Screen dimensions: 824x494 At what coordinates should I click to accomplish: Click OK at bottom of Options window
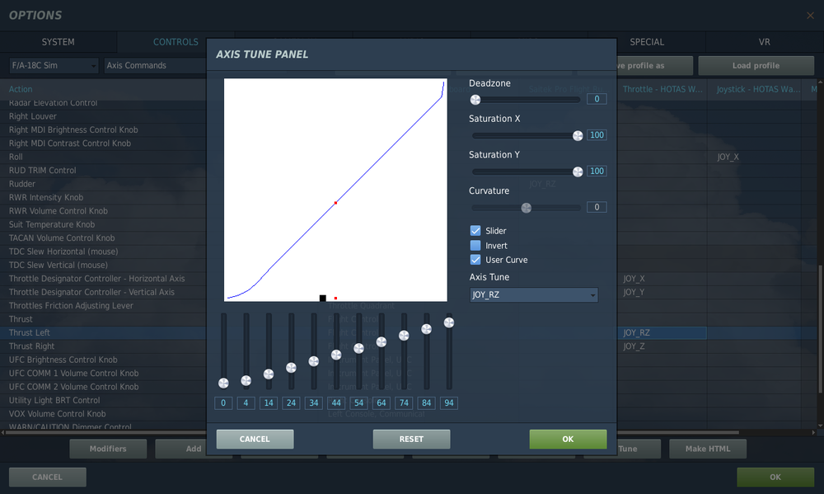(x=775, y=478)
